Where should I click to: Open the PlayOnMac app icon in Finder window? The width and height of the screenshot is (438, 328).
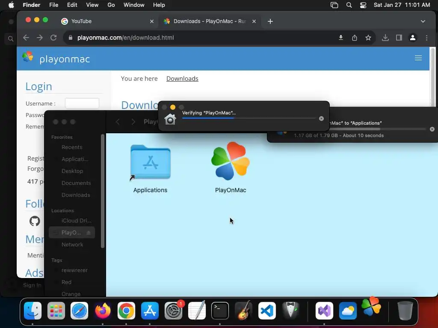(231, 161)
